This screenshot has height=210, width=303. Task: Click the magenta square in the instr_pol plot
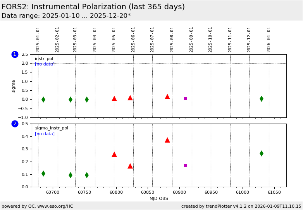pos(186,98)
